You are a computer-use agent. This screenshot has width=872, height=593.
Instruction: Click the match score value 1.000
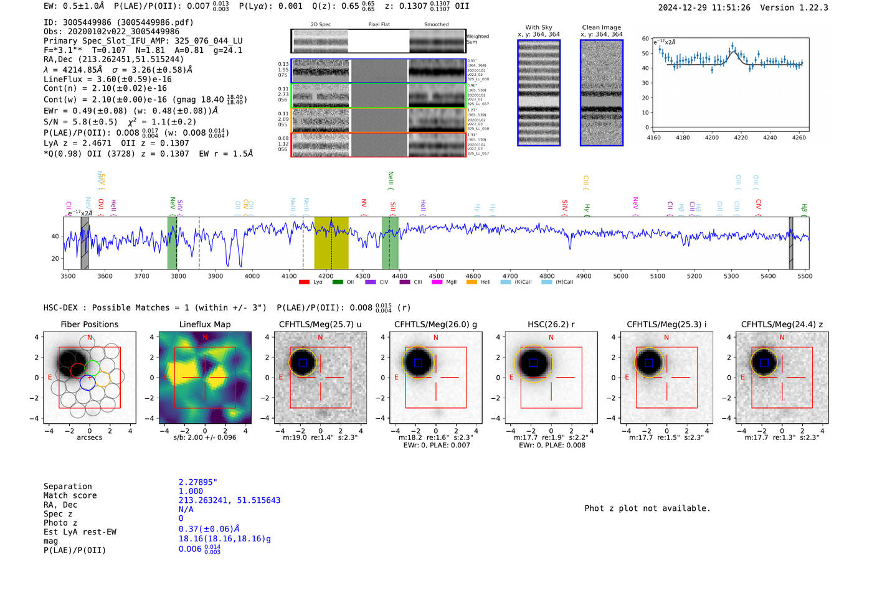point(191,491)
